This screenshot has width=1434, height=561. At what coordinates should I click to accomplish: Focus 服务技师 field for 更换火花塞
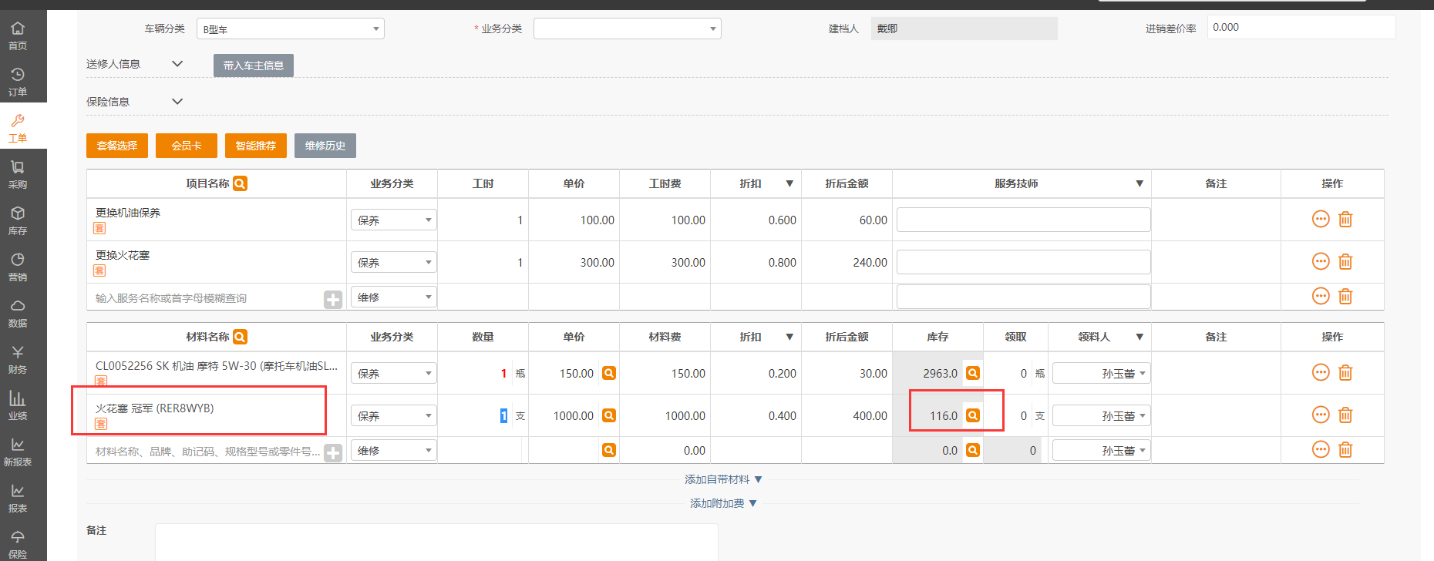click(x=1023, y=262)
